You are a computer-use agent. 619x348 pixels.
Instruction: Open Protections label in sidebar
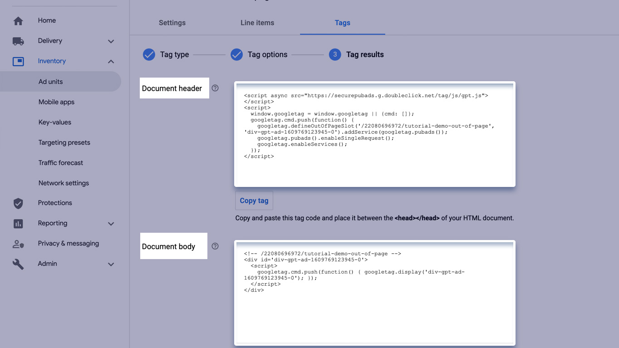point(55,203)
